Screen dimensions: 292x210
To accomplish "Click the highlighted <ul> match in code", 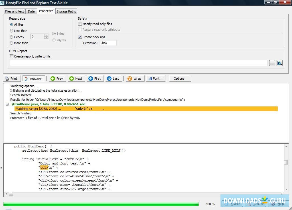I will (44, 168).
